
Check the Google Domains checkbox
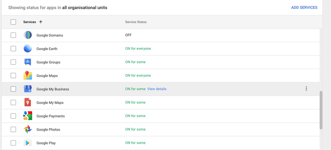click(x=13, y=35)
